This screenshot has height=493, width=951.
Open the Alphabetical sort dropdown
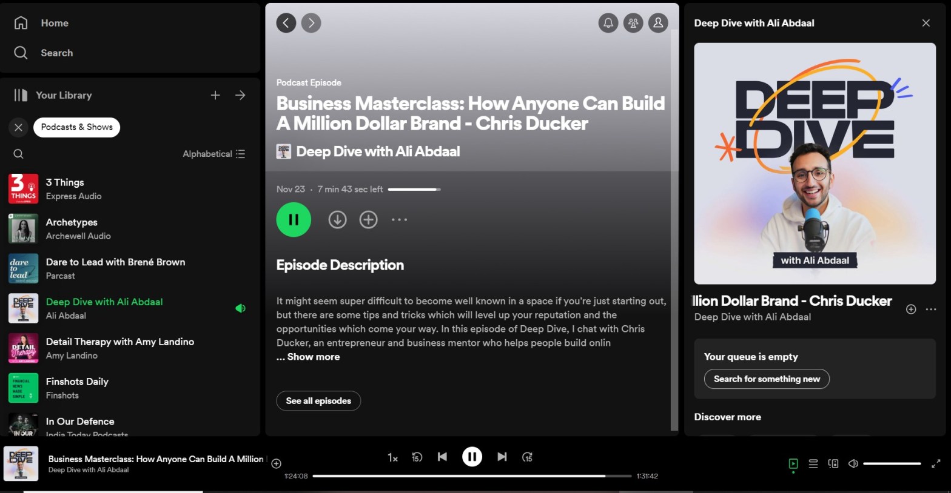pos(214,154)
